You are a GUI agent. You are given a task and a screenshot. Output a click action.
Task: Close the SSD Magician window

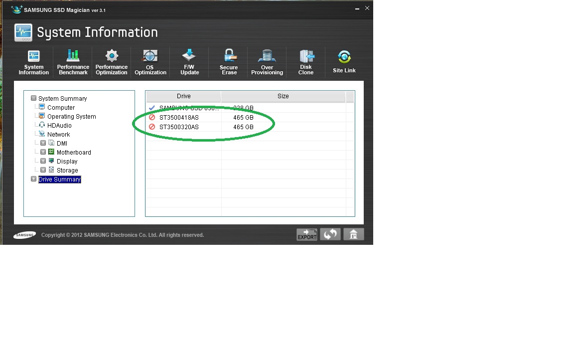[367, 8]
